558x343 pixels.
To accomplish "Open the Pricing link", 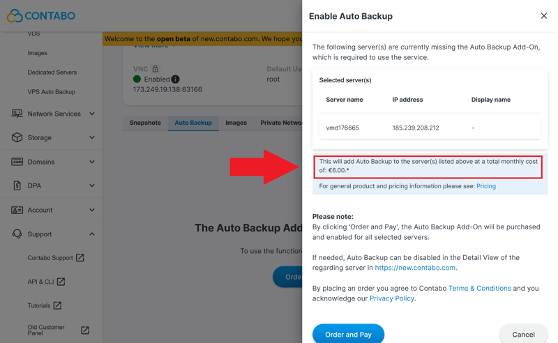I will pos(486,186).
